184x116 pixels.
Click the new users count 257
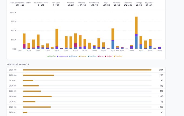pyautogui.click(x=161, y=107)
